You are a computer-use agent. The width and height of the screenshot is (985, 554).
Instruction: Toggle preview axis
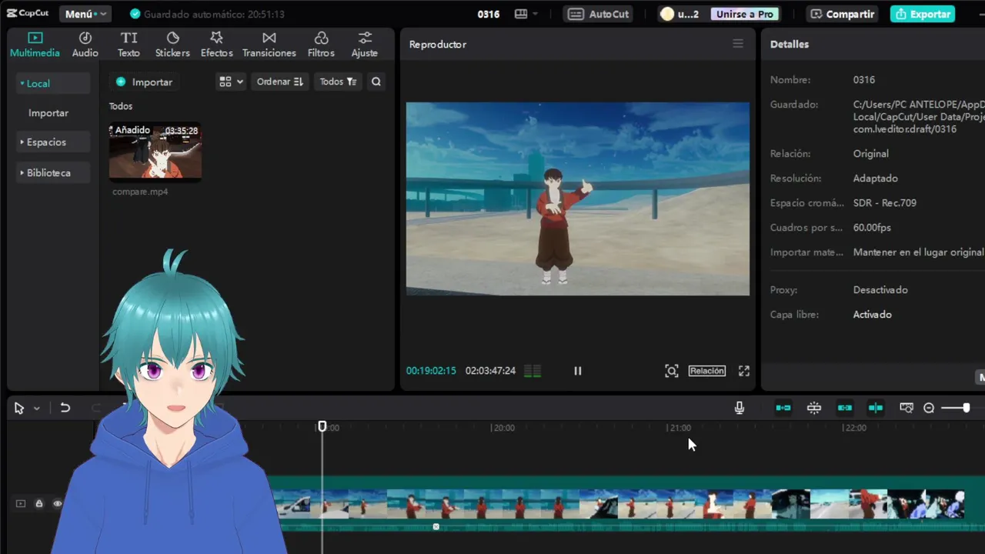click(876, 408)
